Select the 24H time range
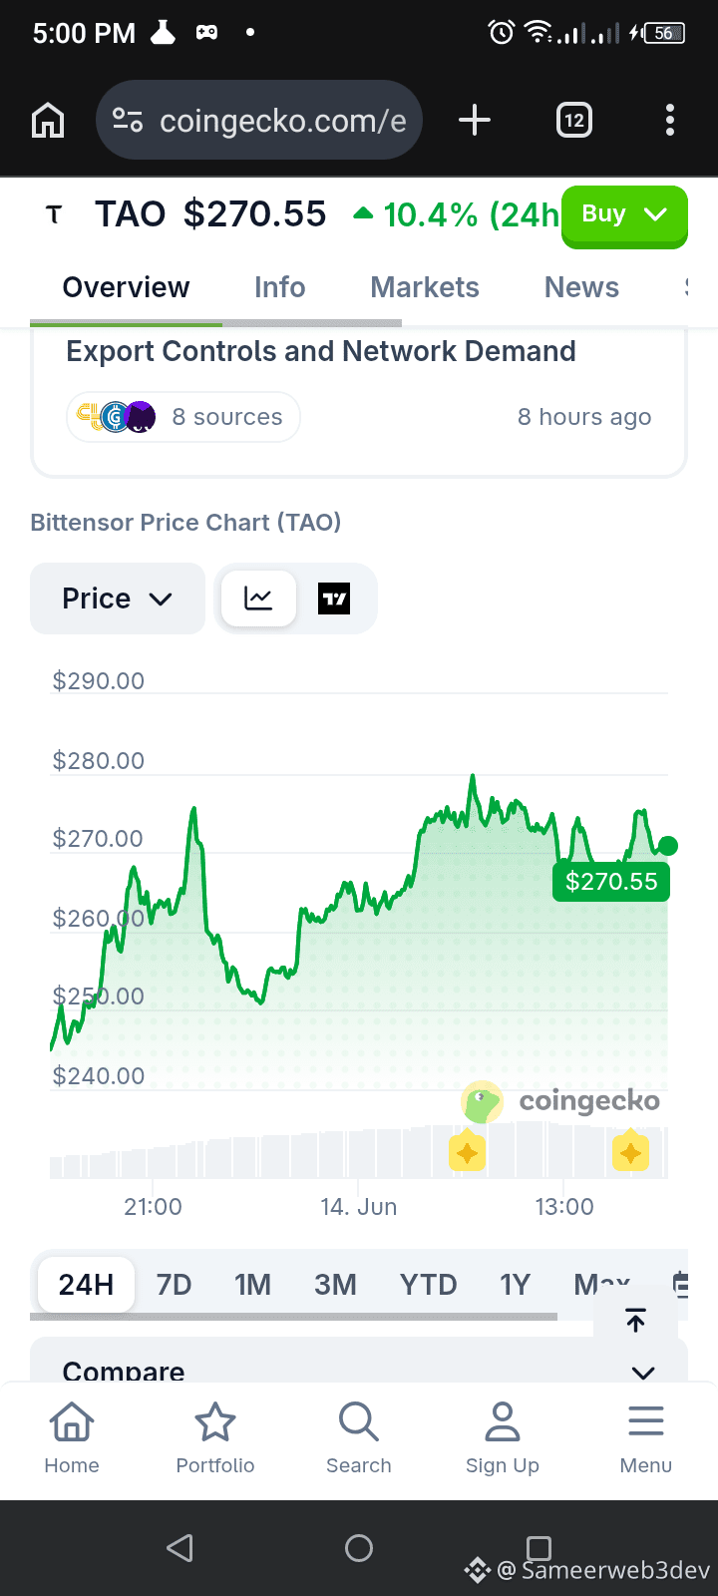 [x=86, y=1285]
